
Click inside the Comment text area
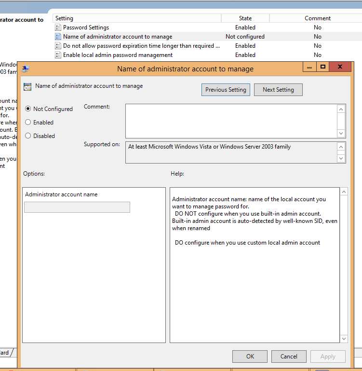[x=231, y=121]
